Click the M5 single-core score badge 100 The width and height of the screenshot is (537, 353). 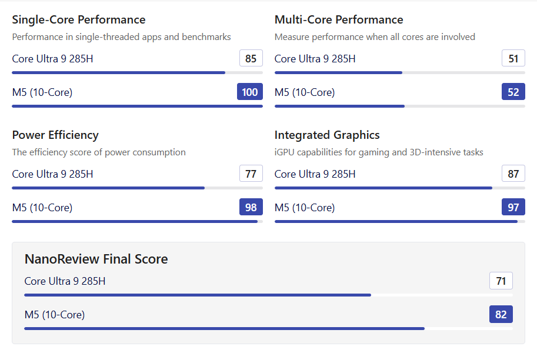point(250,92)
